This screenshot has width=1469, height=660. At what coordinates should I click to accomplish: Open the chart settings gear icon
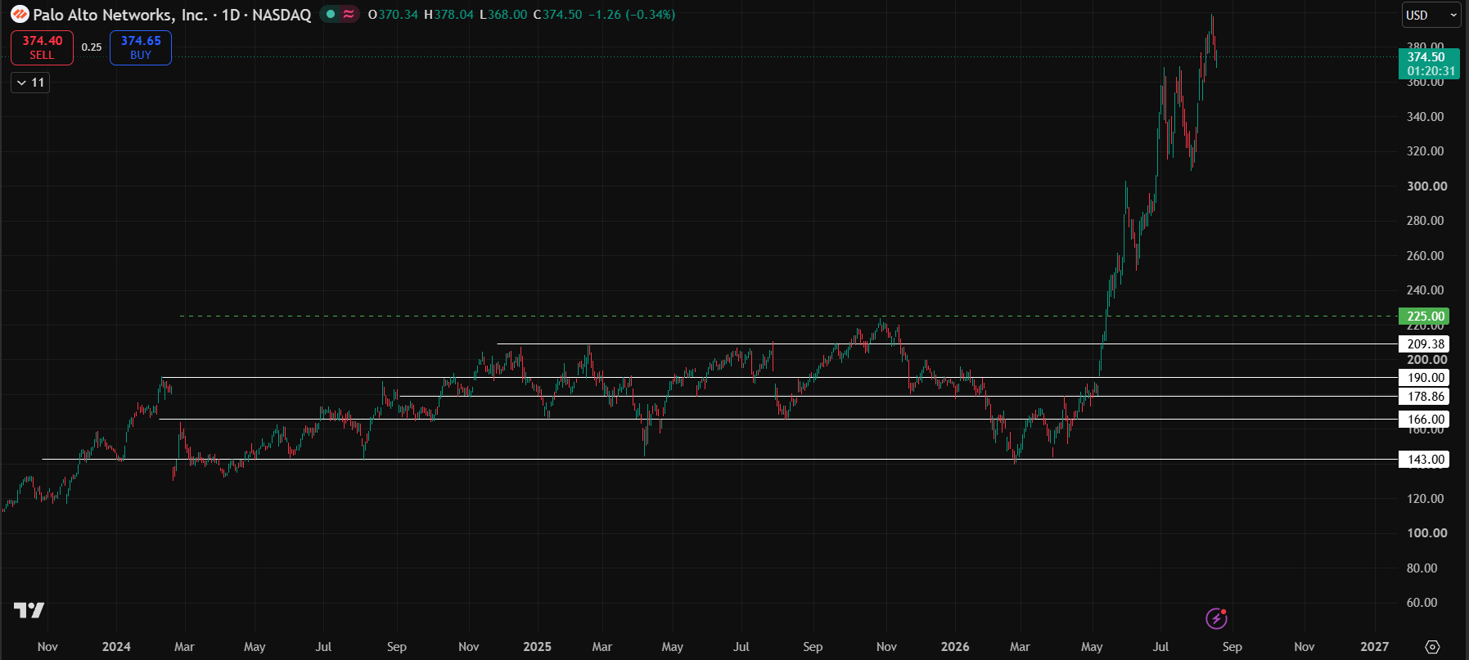(x=1432, y=647)
